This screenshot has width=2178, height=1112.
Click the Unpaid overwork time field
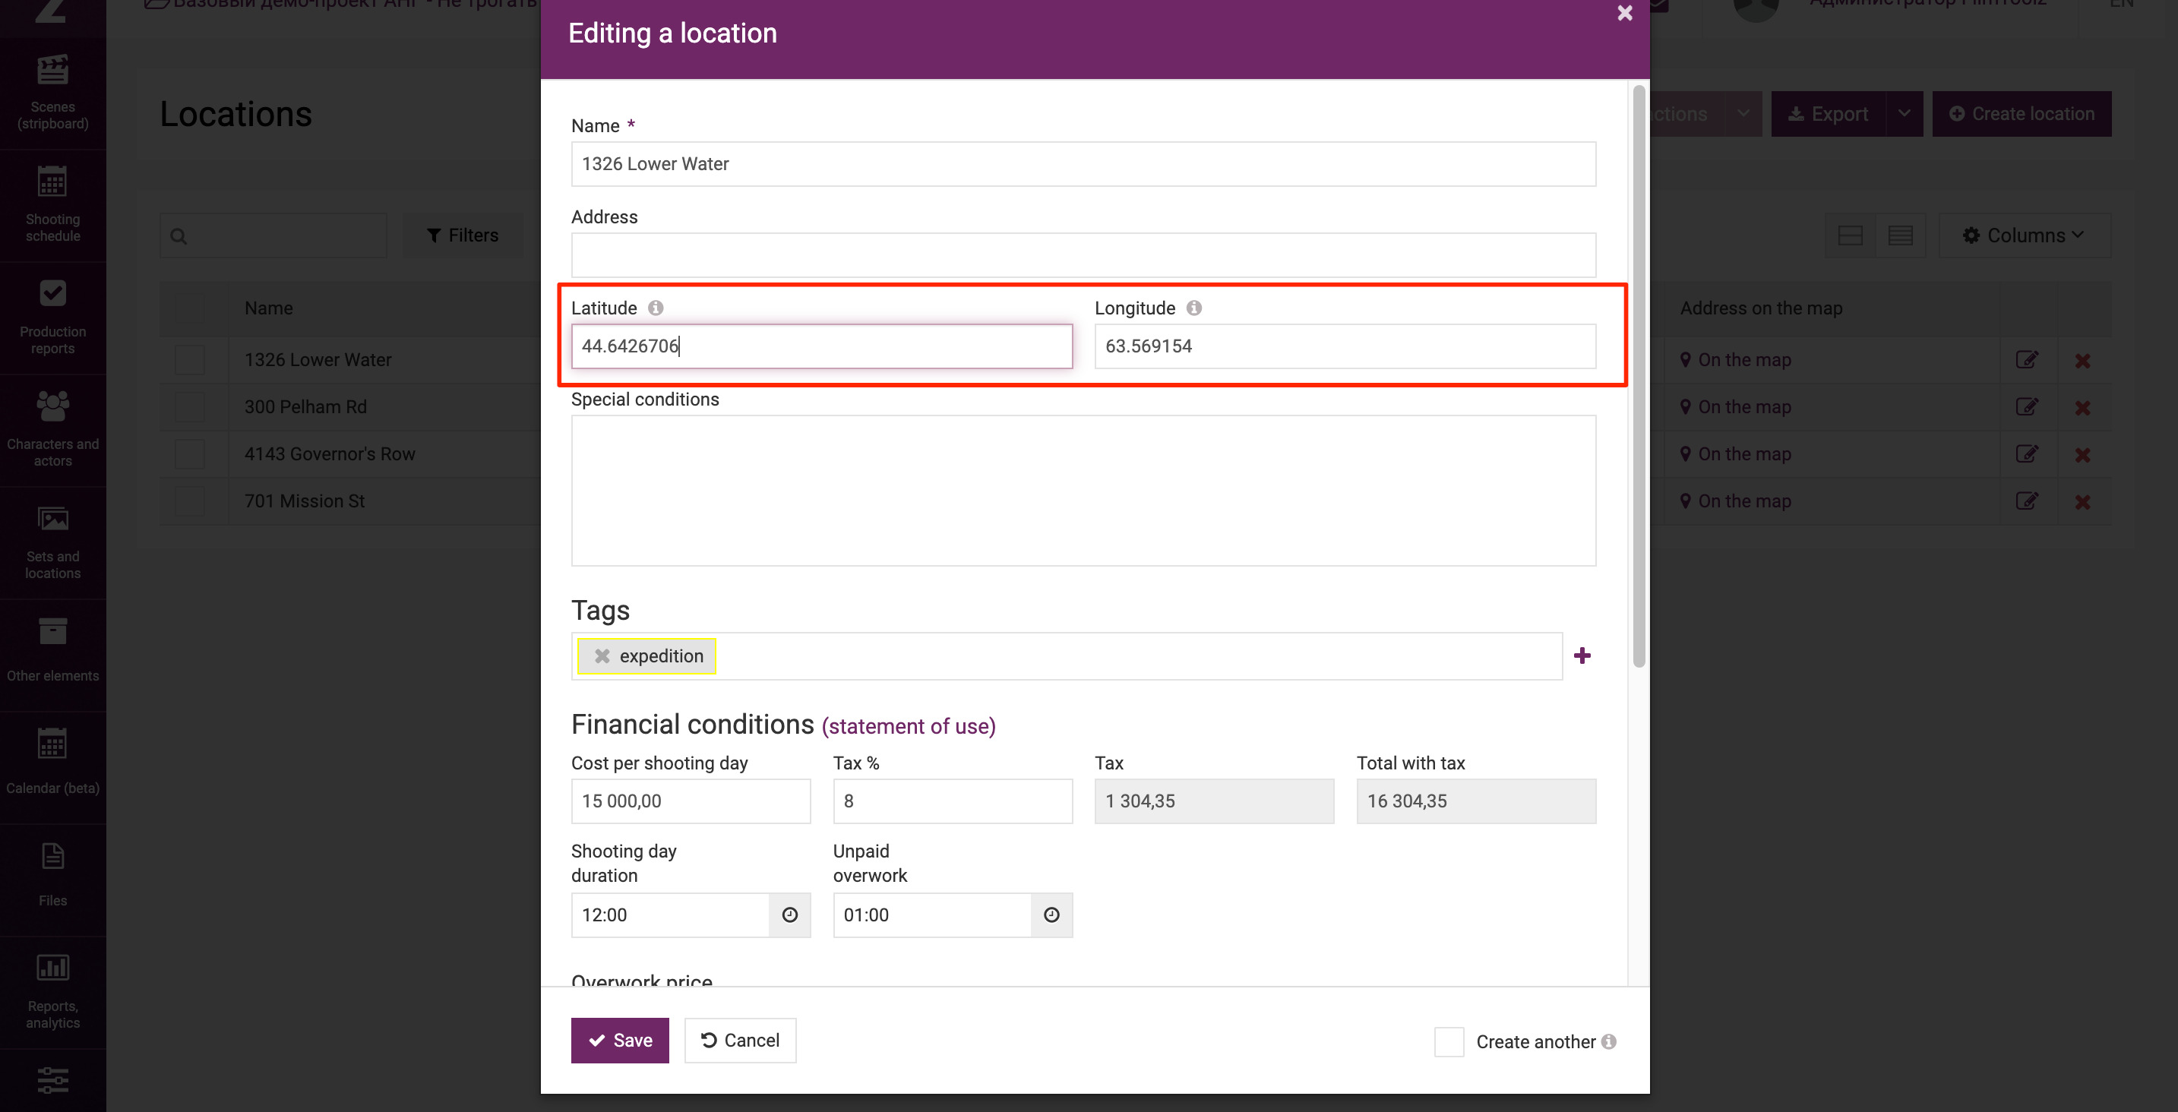tap(931, 915)
